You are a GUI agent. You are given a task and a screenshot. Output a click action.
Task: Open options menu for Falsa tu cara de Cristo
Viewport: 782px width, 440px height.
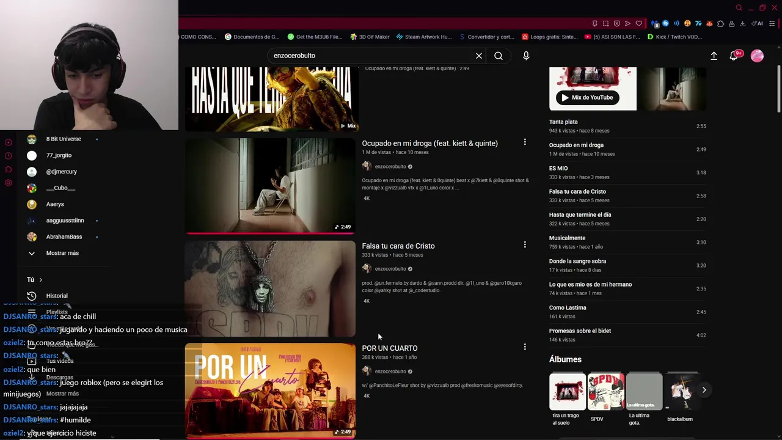[524, 244]
